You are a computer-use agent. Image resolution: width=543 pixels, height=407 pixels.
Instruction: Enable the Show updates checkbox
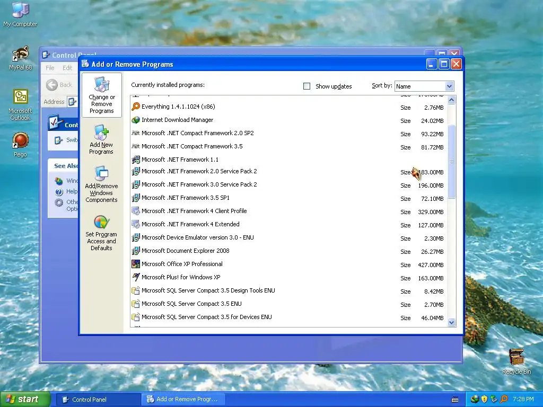[307, 86]
